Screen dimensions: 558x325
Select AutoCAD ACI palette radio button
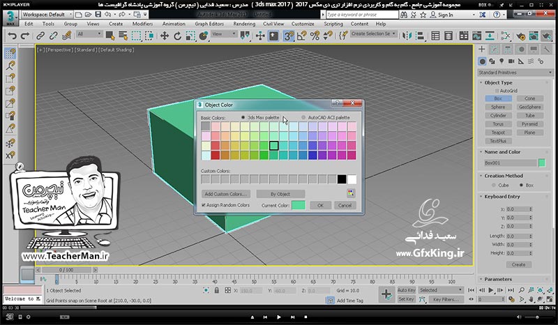coord(303,117)
